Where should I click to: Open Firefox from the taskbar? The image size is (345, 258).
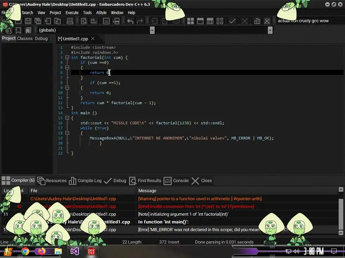click(41, 251)
